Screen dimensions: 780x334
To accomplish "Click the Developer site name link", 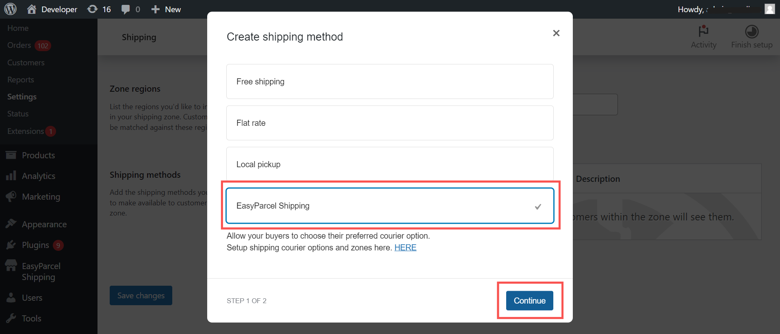I will [x=59, y=9].
